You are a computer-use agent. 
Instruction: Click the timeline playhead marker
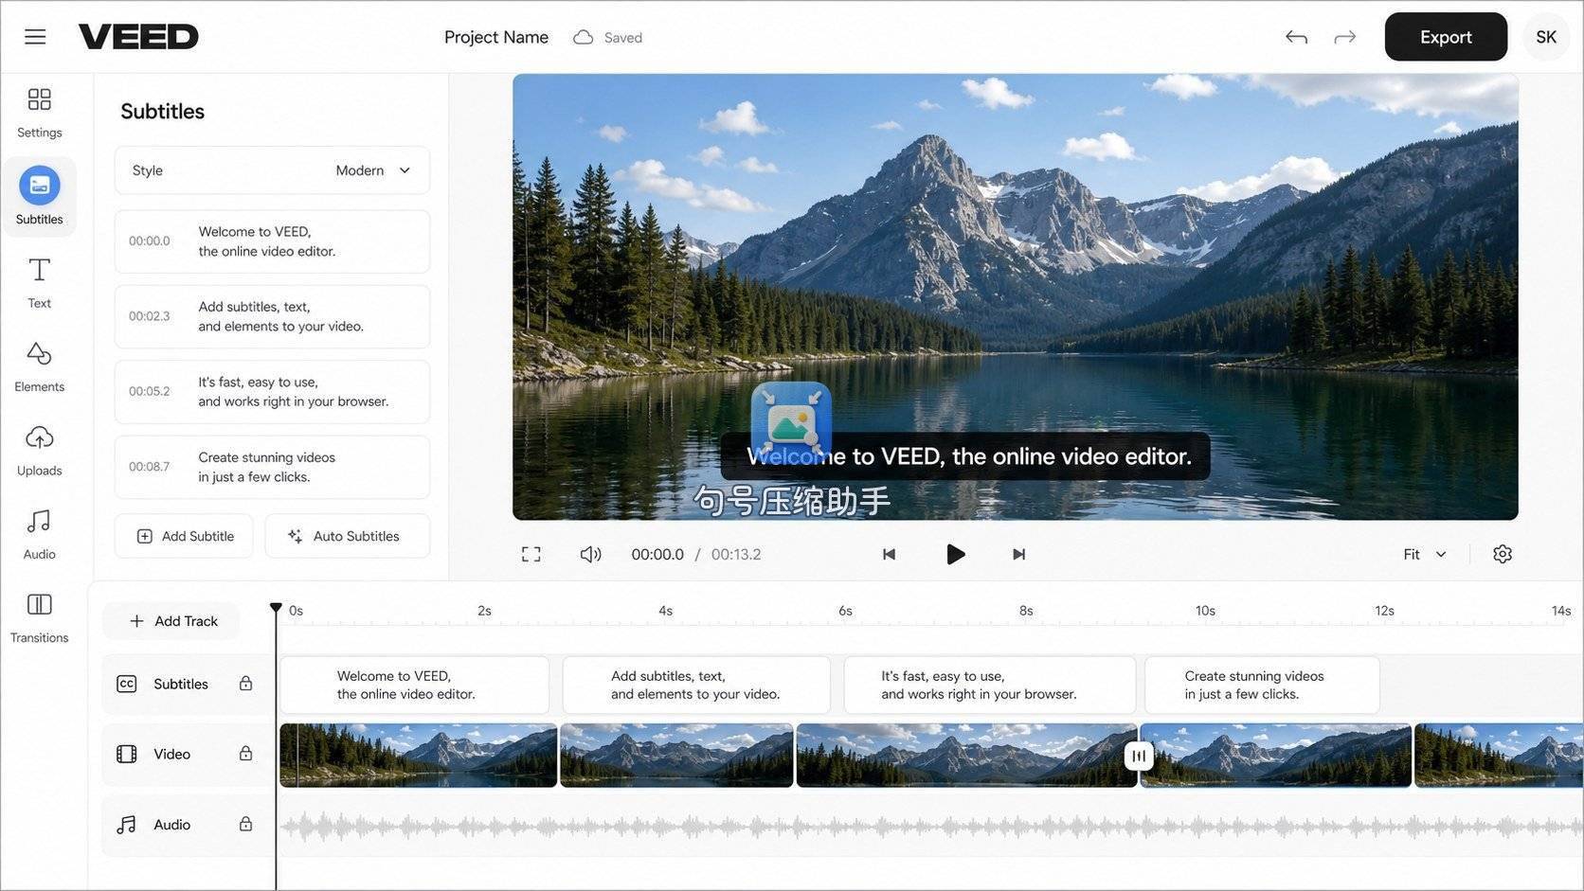click(x=276, y=608)
